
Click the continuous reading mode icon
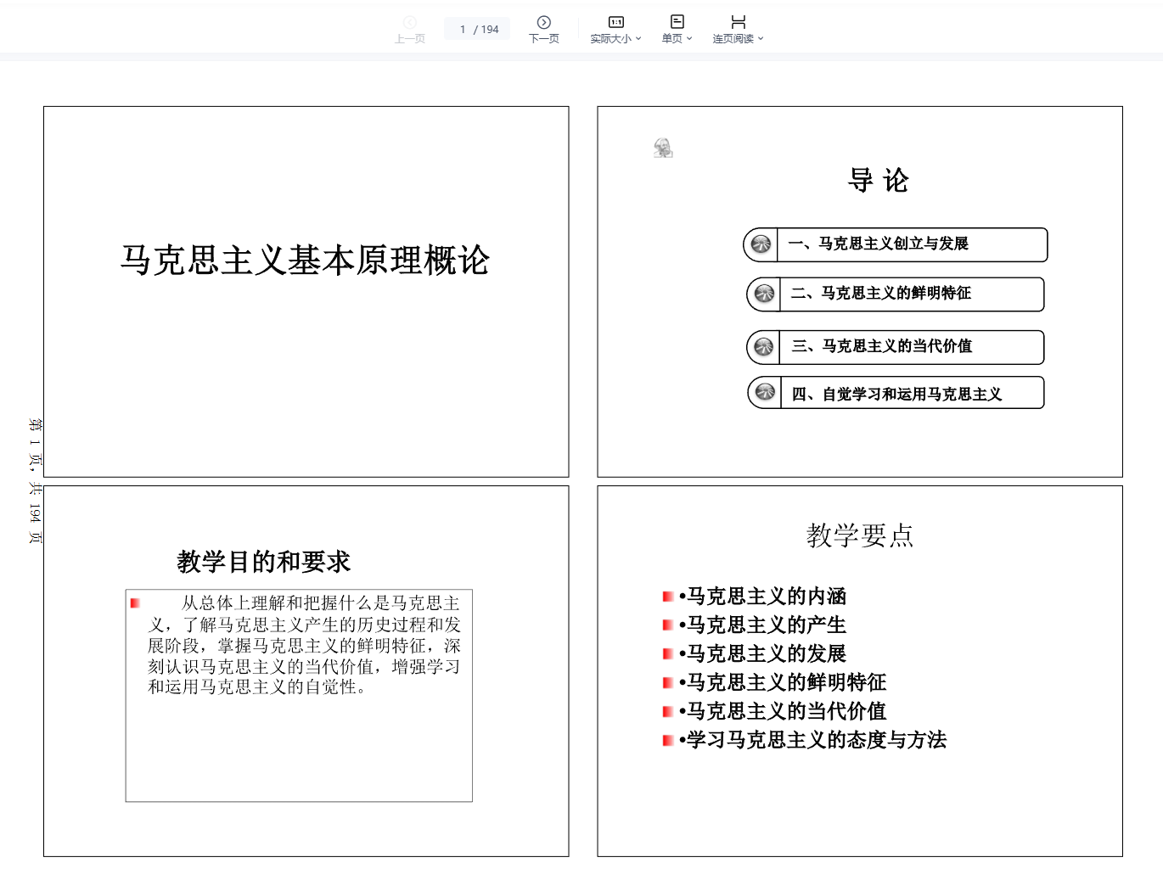pyautogui.click(x=738, y=22)
